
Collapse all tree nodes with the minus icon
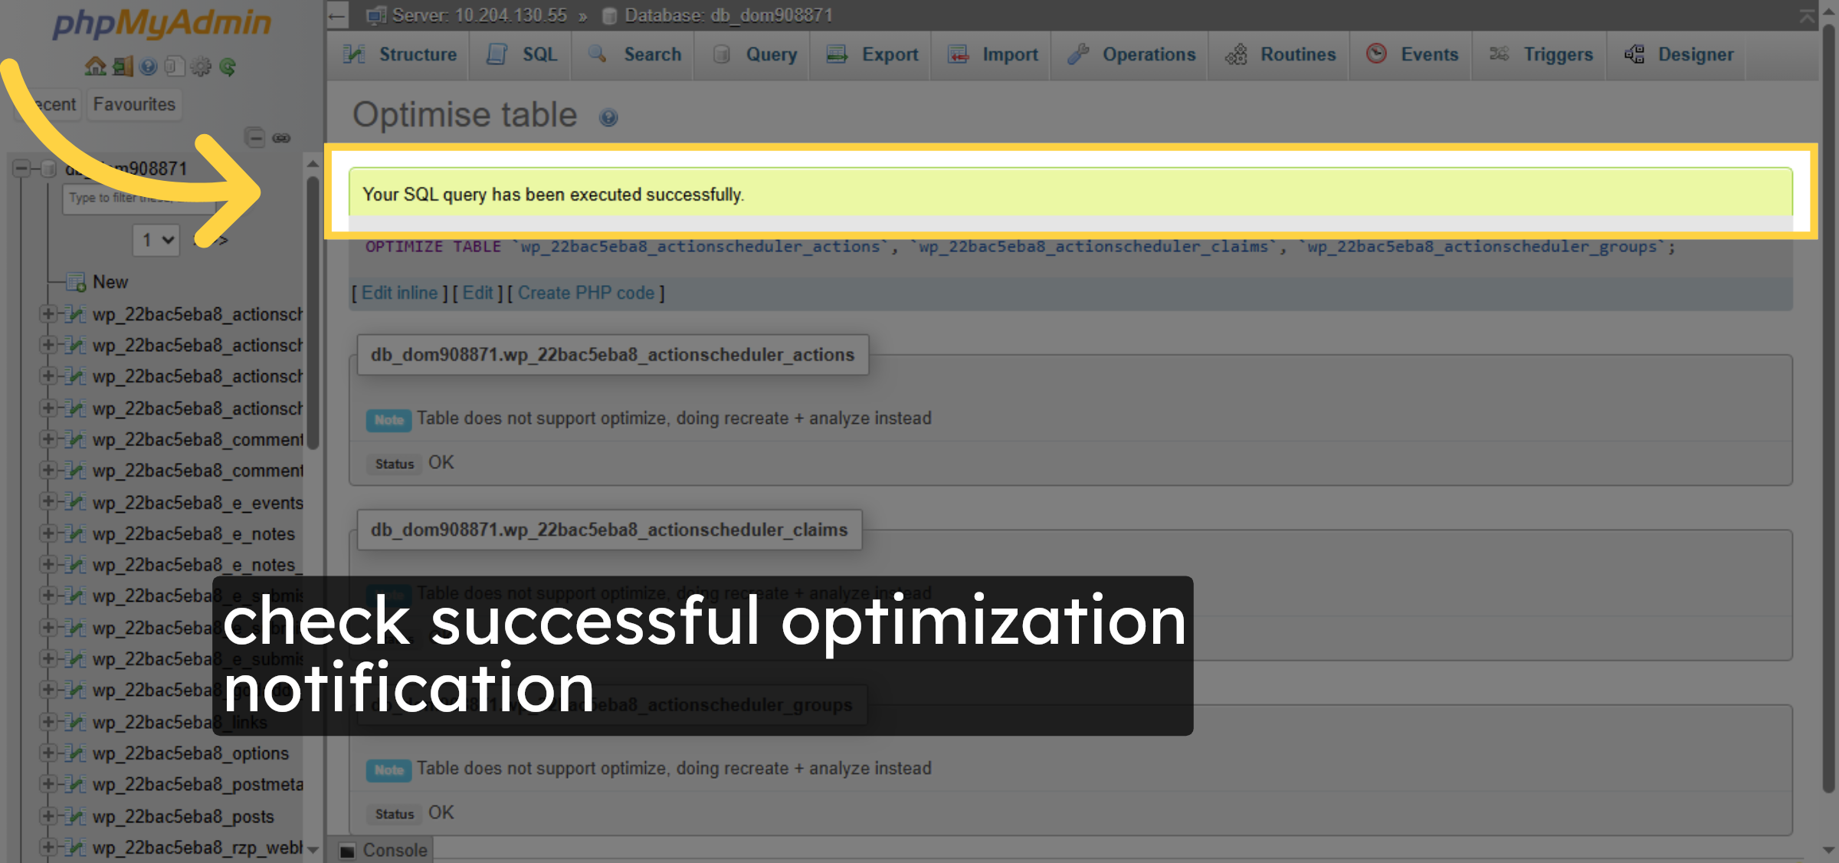tap(254, 138)
